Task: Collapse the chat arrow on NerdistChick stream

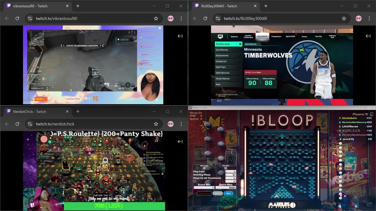Action: tap(180, 142)
